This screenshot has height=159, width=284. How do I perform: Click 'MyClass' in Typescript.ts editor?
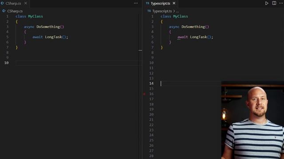pyautogui.click(x=181, y=16)
